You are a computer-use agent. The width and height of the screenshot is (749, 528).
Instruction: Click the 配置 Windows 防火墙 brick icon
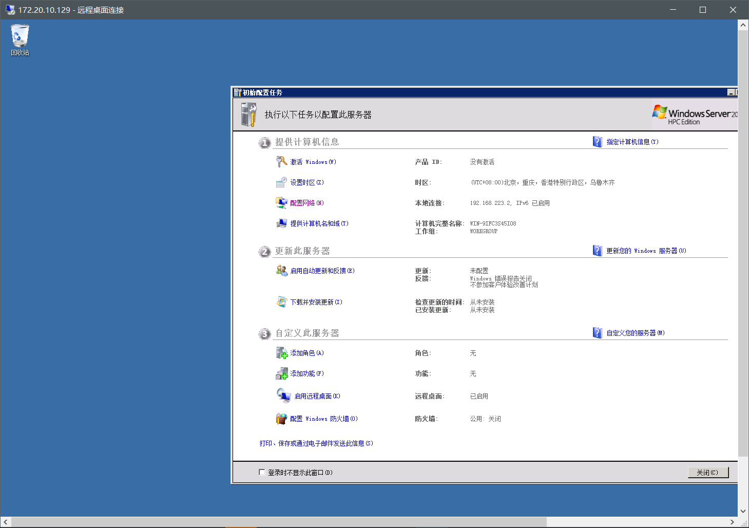[281, 418]
